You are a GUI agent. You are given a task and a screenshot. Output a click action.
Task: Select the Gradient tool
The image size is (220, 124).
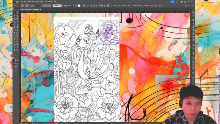pyautogui.click(x=18, y=38)
